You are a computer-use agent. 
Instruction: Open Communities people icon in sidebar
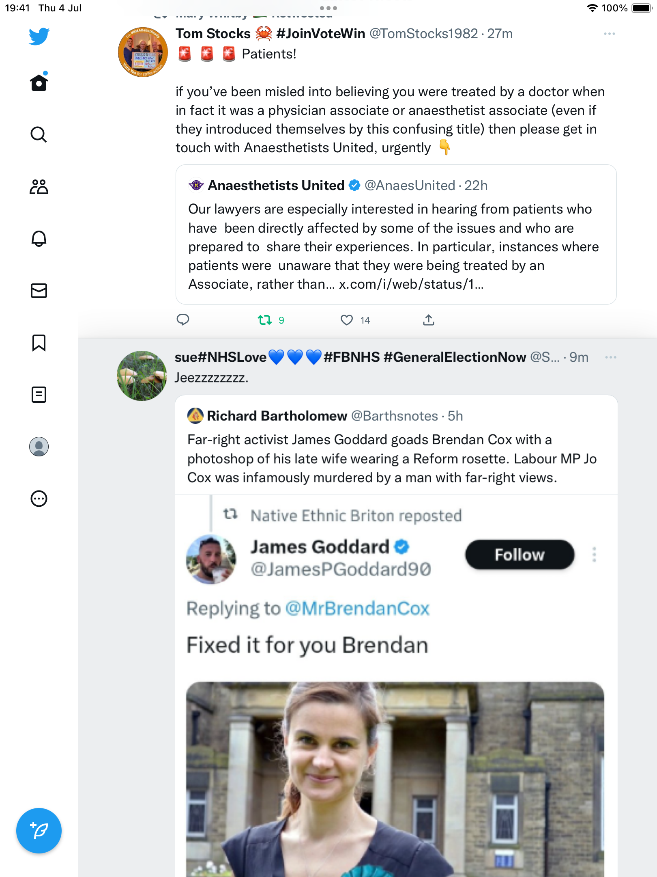[x=39, y=187]
